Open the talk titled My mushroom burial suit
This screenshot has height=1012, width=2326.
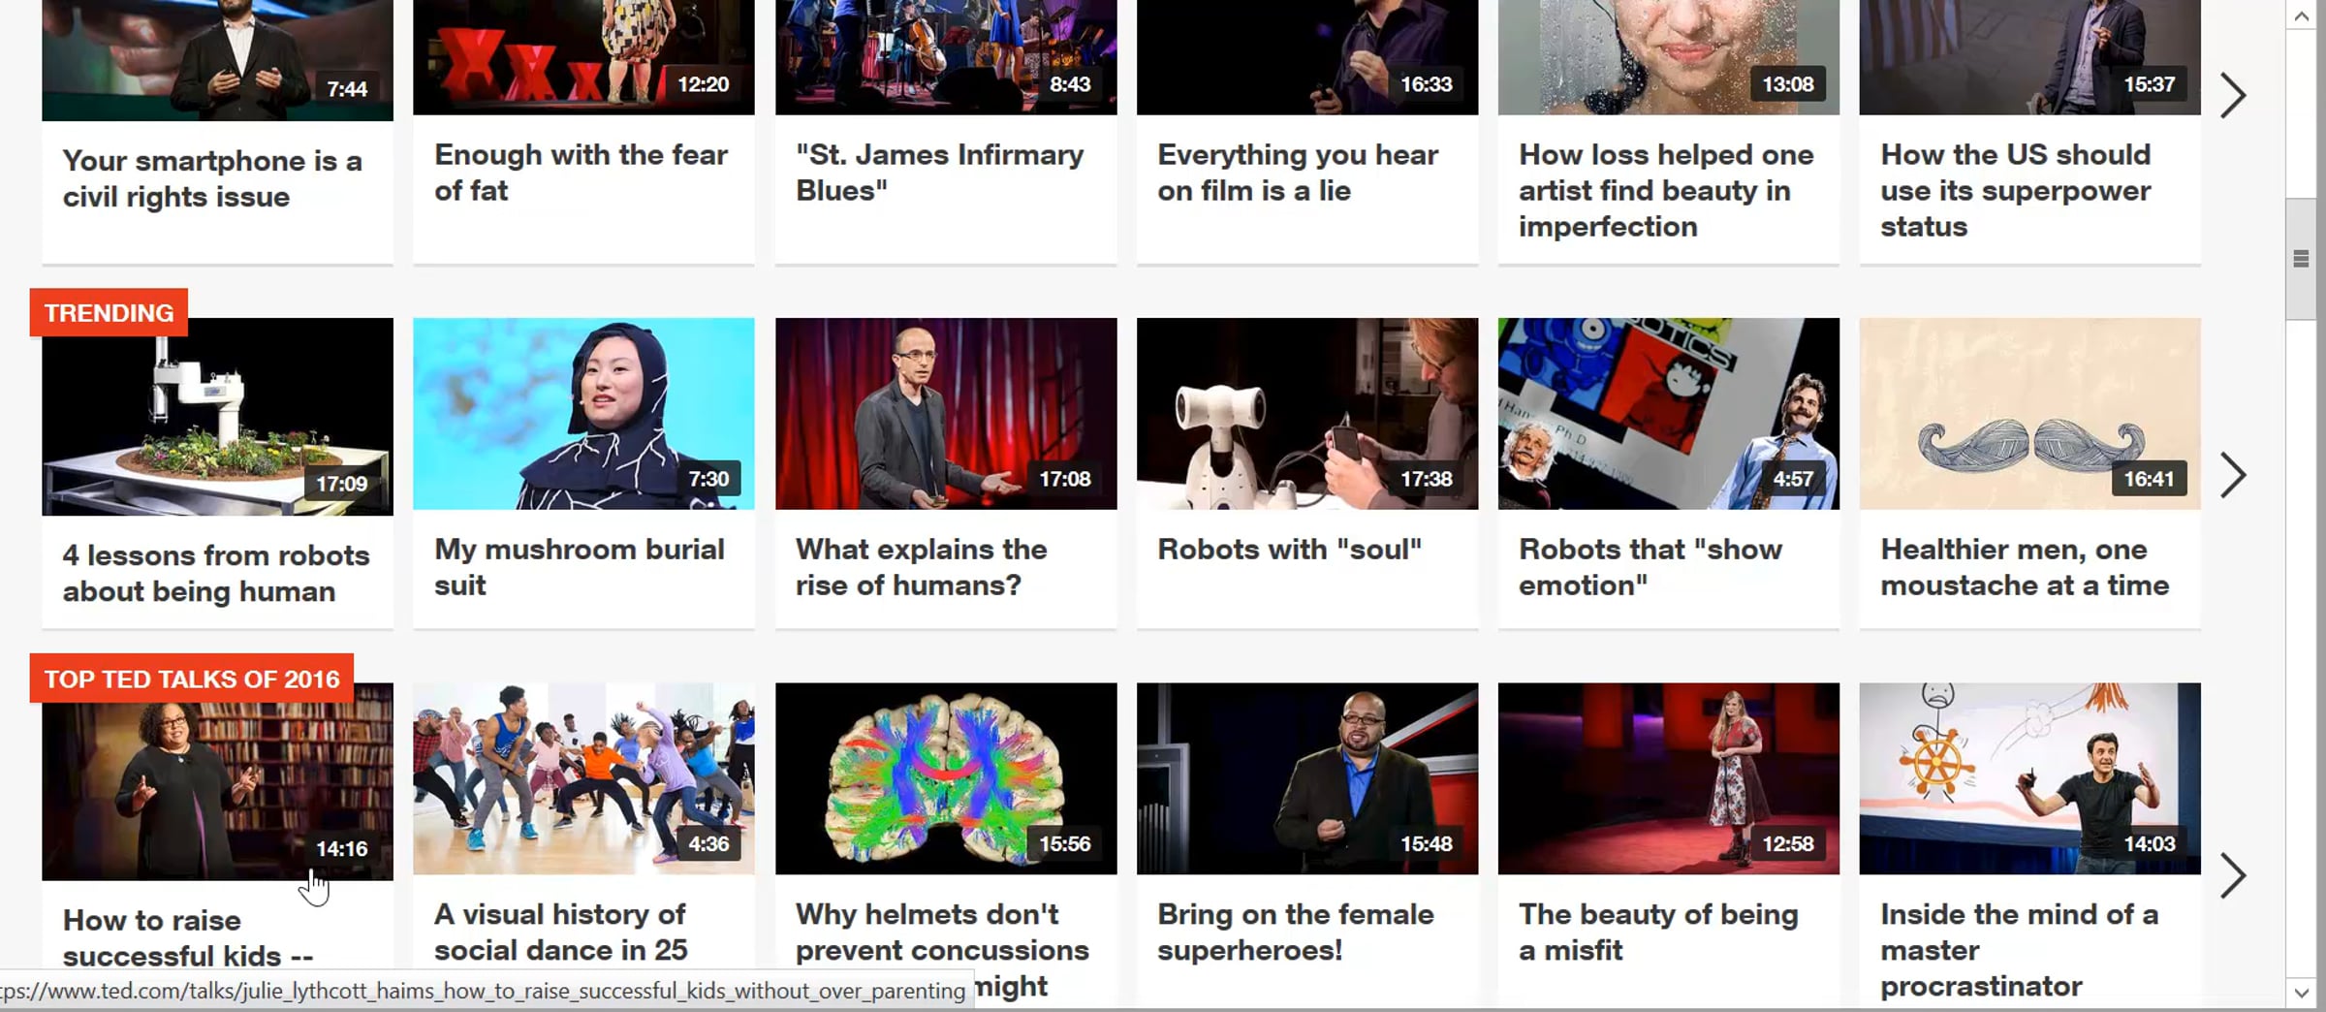coord(579,567)
